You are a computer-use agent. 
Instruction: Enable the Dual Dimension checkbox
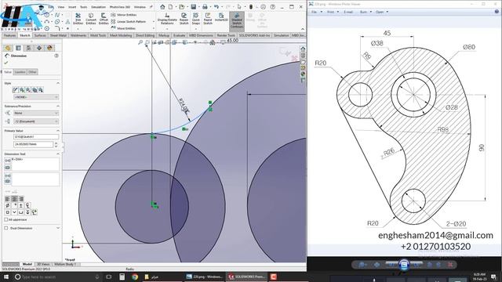6,228
